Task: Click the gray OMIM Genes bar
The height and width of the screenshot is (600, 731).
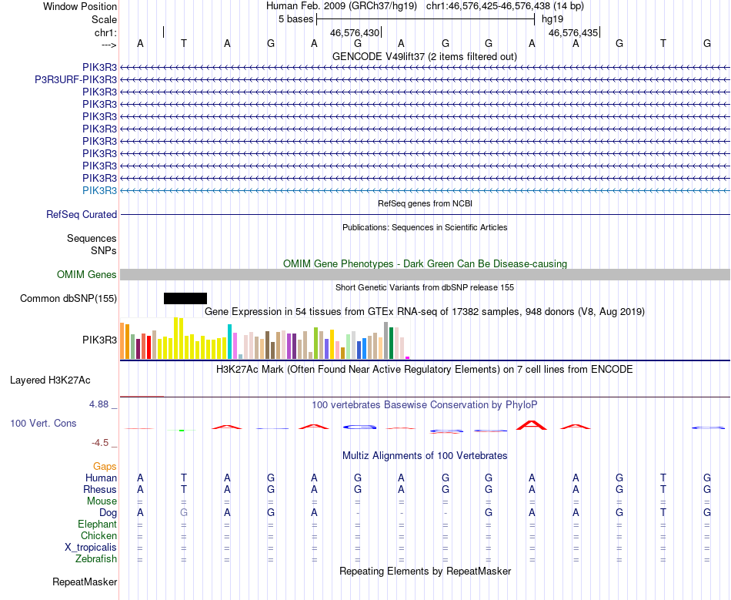Action: point(425,274)
